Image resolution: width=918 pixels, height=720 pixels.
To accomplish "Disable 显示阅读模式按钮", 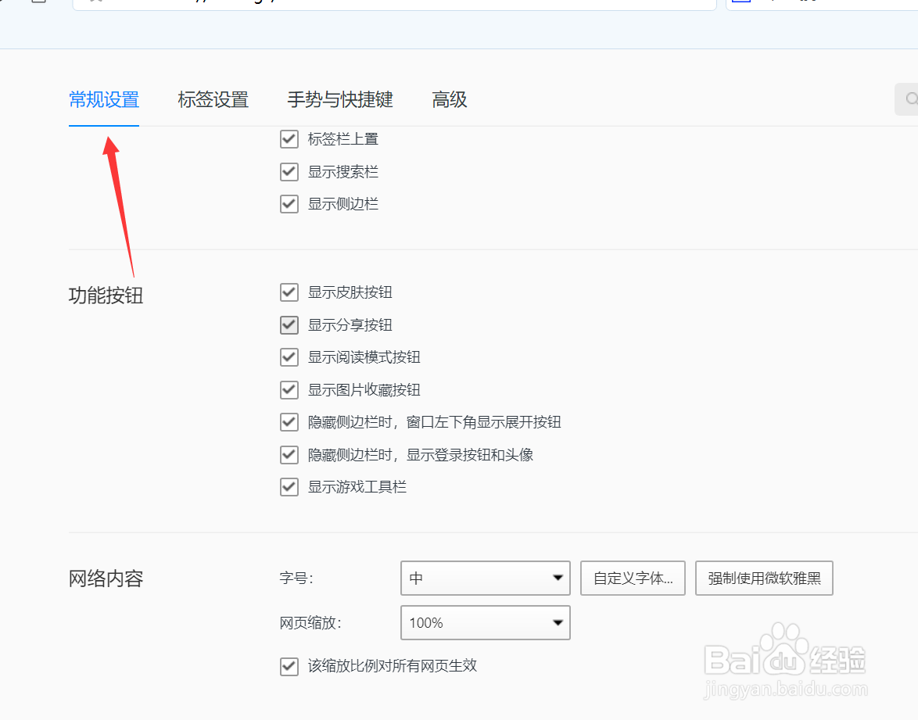I will [289, 357].
